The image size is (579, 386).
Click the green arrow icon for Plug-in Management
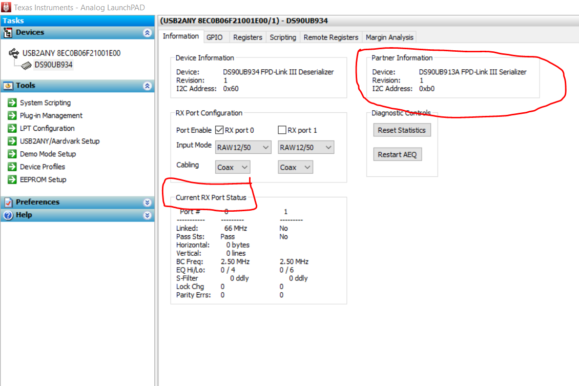pyautogui.click(x=12, y=115)
